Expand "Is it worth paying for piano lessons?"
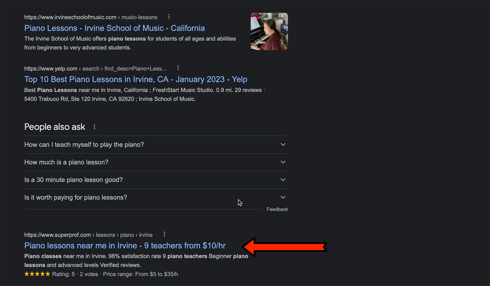 pos(156,198)
